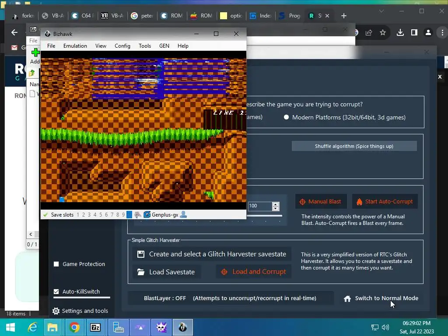This screenshot has width=448, height=336.
Task: Click the folder icon on Load Savestate
Action: click(140, 272)
